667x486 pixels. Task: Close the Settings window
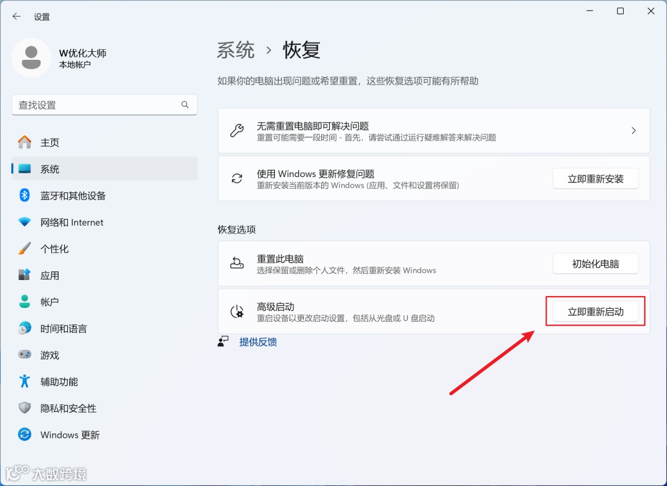pos(651,11)
